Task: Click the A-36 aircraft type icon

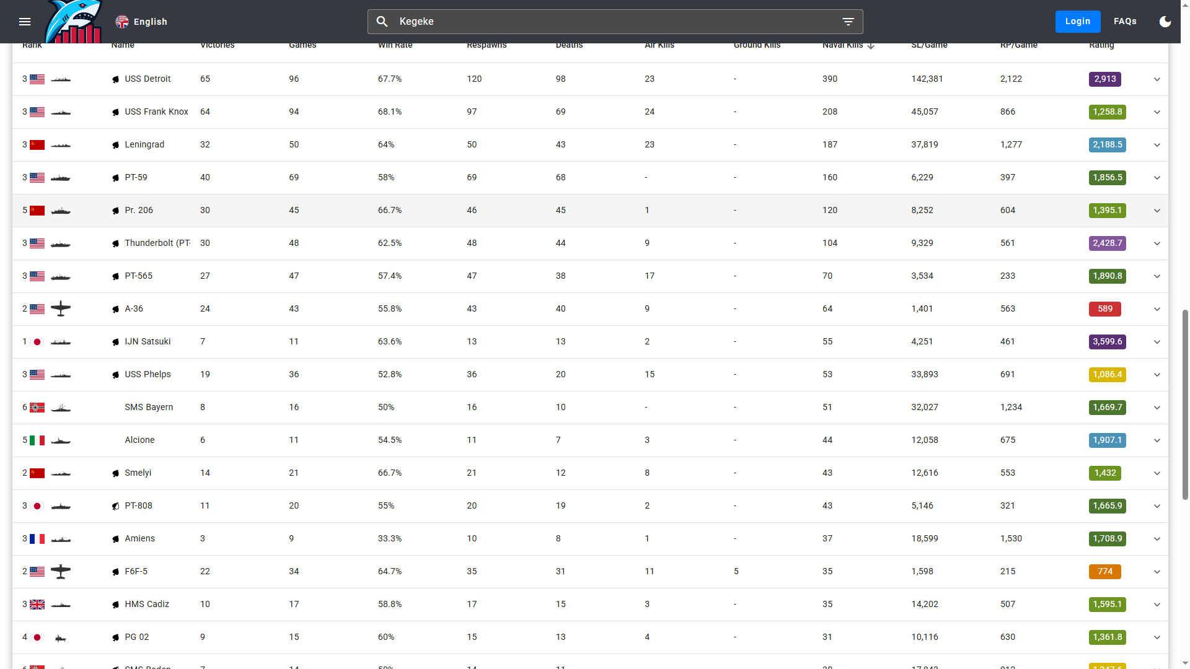Action: tap(61, 308)
